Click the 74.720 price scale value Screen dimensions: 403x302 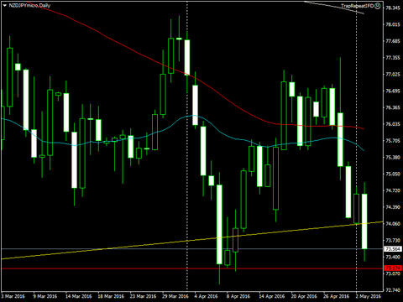(393, 190)
